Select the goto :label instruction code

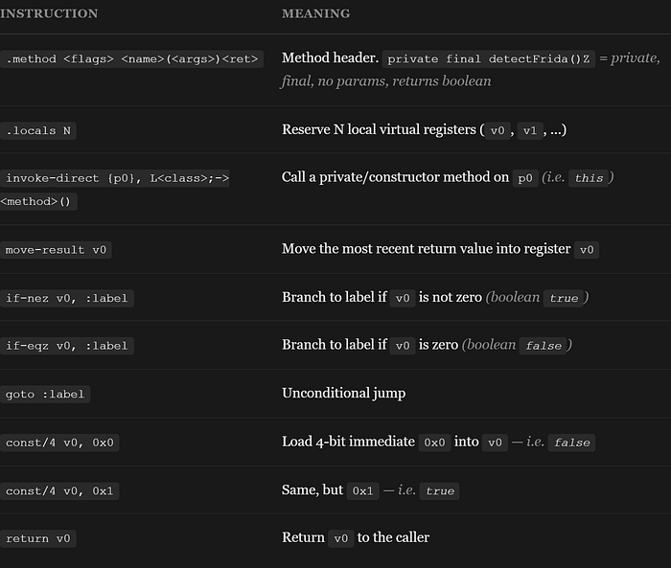[45, 395]
